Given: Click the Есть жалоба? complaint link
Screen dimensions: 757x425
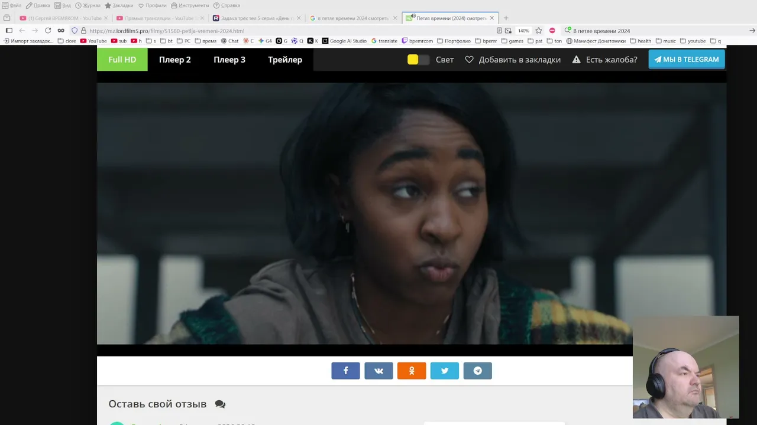Looking at the screenshot, I should pos(604,60).
